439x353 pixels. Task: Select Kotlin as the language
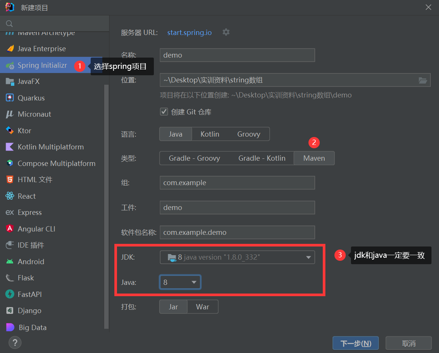click(x=210, y=134)
